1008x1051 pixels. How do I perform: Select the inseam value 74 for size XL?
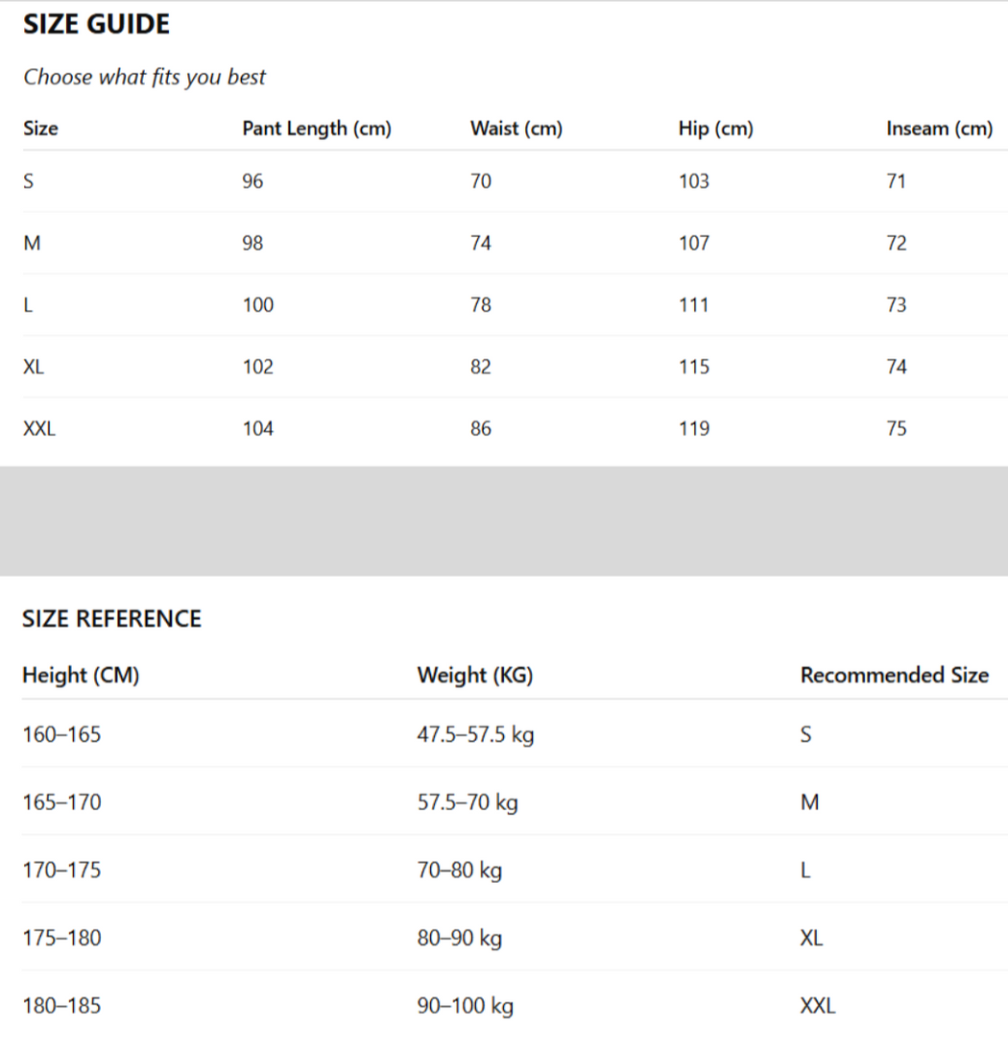[x=897, y=367]
